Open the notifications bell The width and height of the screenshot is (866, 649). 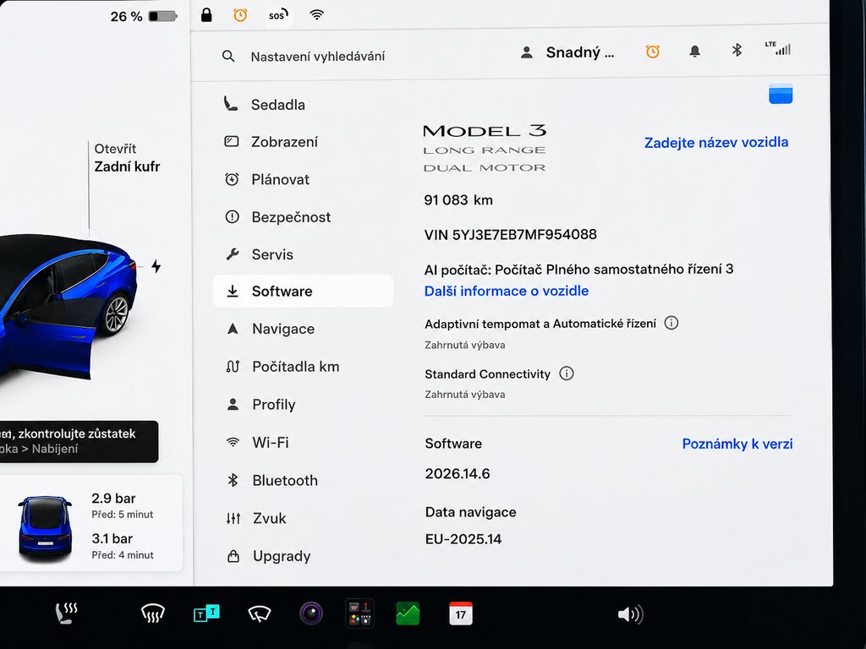[695, 52]
